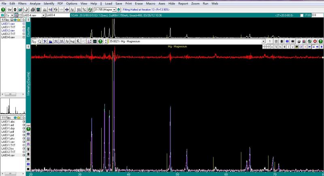Open the 35-0821 Mg Magnesium phase dropdown

[x=264, y=41]
